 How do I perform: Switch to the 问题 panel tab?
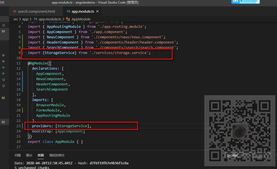click(18, 155)
